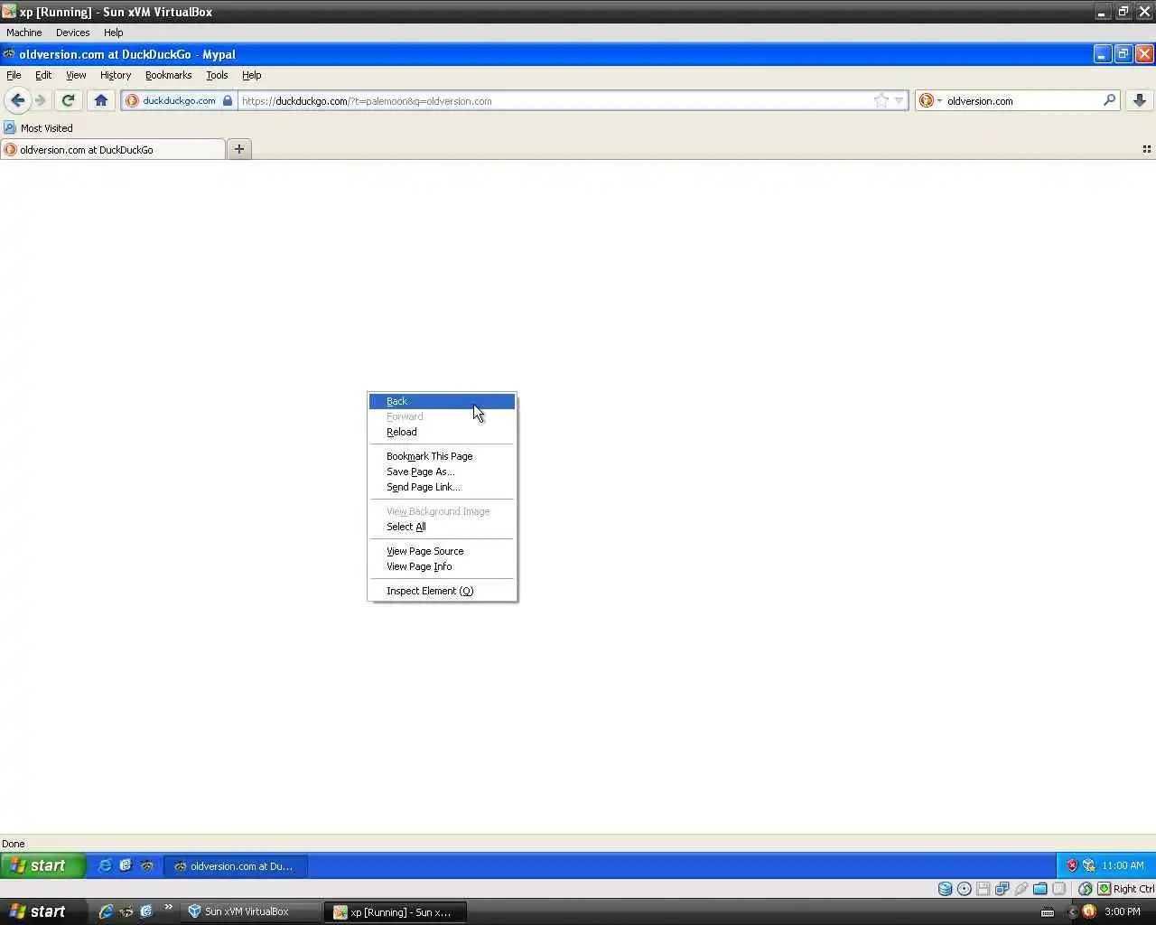Click the Done status bar text
The image size is (1156, 925).
point(14,844)
